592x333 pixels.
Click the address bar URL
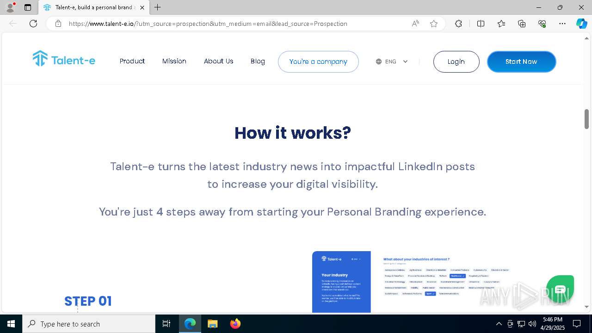pos(208,24)
